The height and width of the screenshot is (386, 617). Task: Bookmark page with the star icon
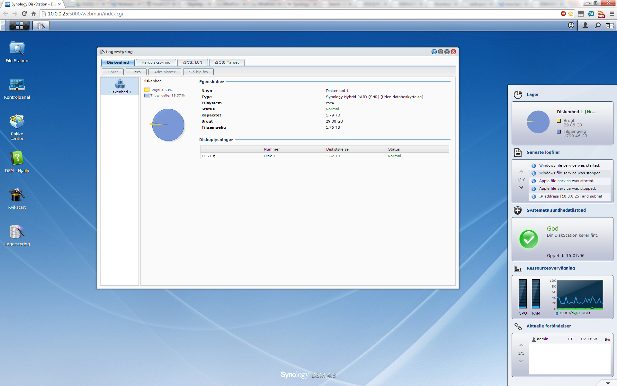(x=571, y=14)
